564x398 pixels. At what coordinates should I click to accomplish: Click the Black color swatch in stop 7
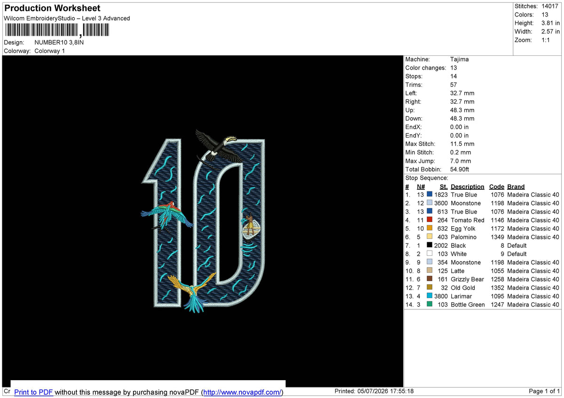pyautogui.click(x=430, y=245)
